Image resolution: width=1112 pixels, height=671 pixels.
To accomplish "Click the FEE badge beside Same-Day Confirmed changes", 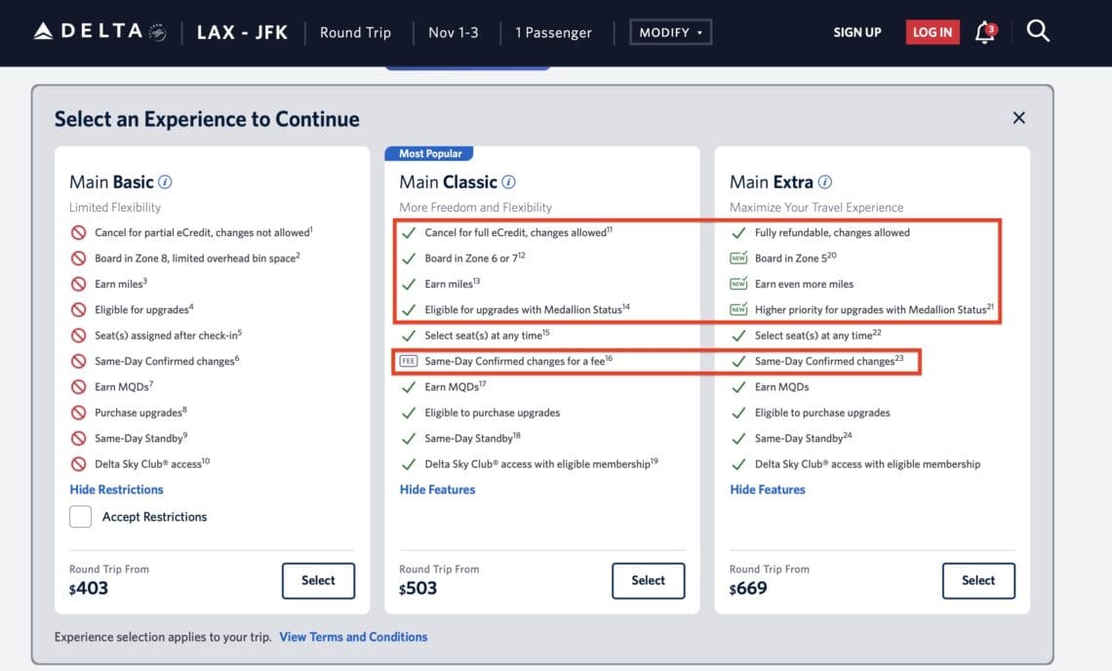I will [410, 362].
